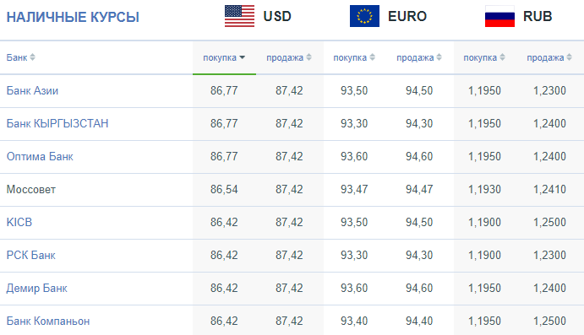
Task: Click the Russian flag icon
Action: pos(499,16)
